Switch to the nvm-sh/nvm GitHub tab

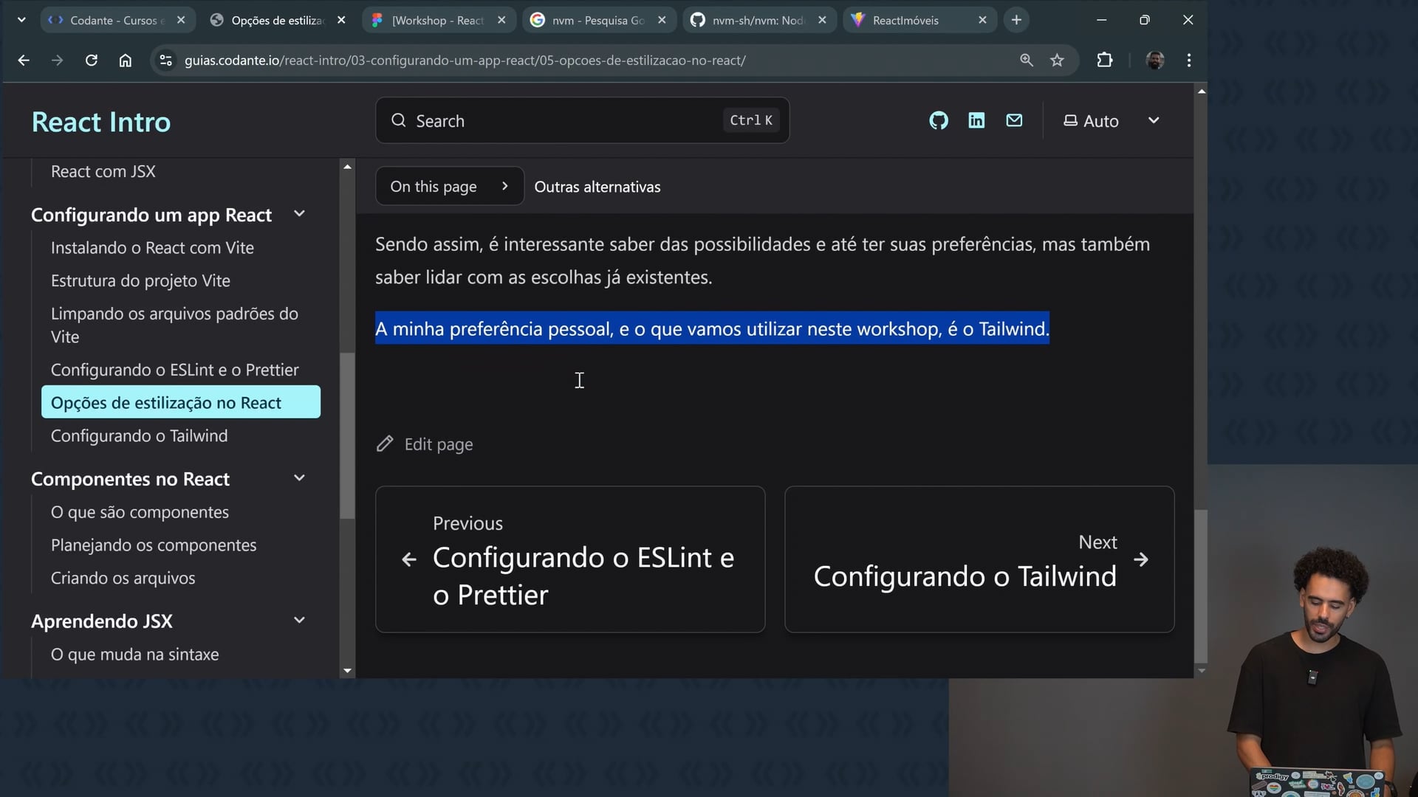(x=757, y=20)
